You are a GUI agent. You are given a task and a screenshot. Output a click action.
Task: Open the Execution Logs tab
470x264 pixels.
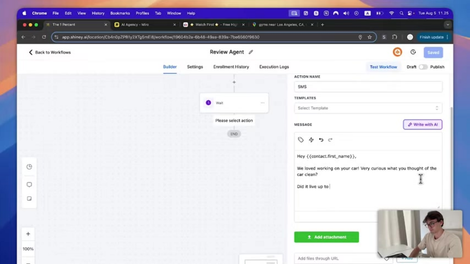pyautogui.click(x=274, y=67)
